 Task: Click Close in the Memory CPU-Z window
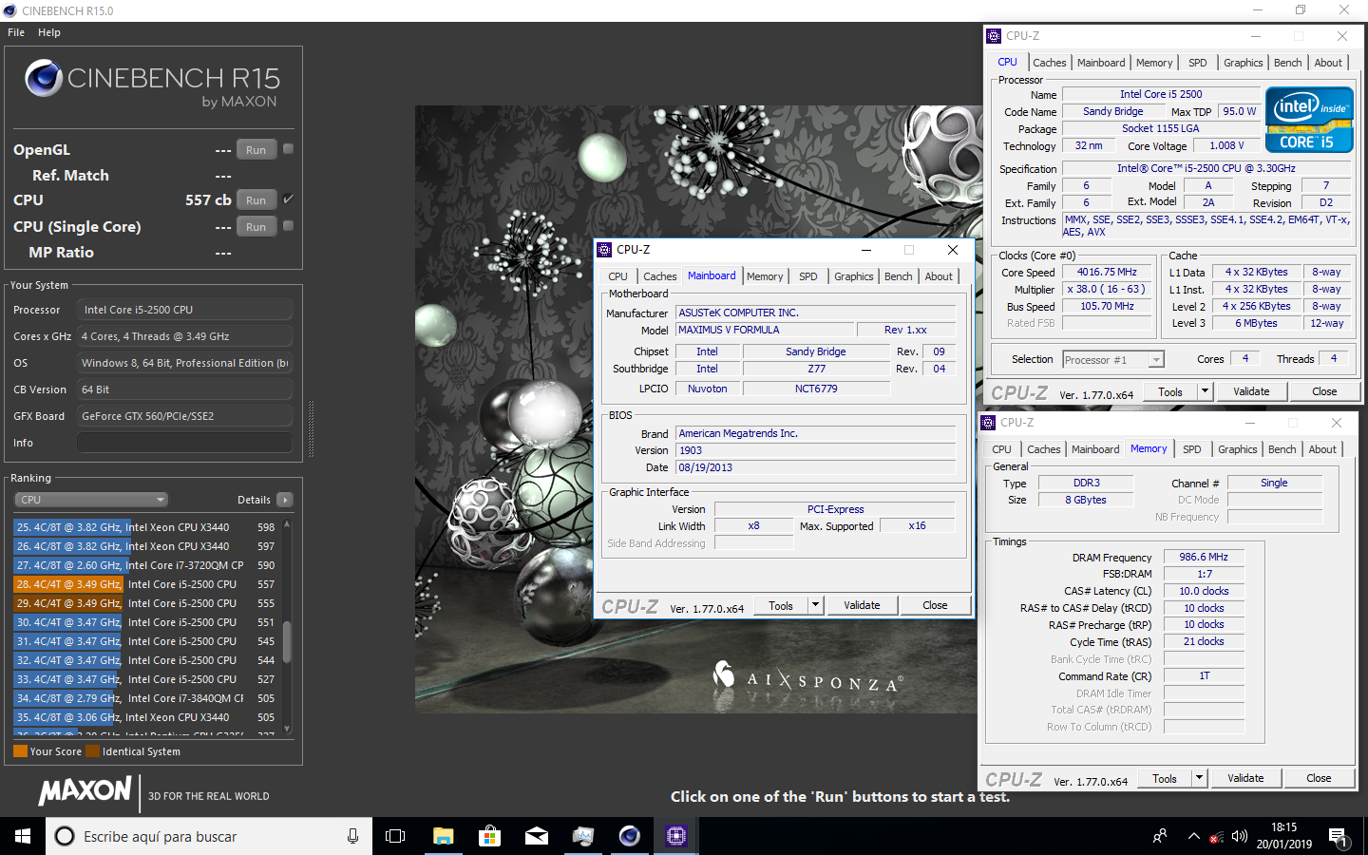pos(1319,778)
